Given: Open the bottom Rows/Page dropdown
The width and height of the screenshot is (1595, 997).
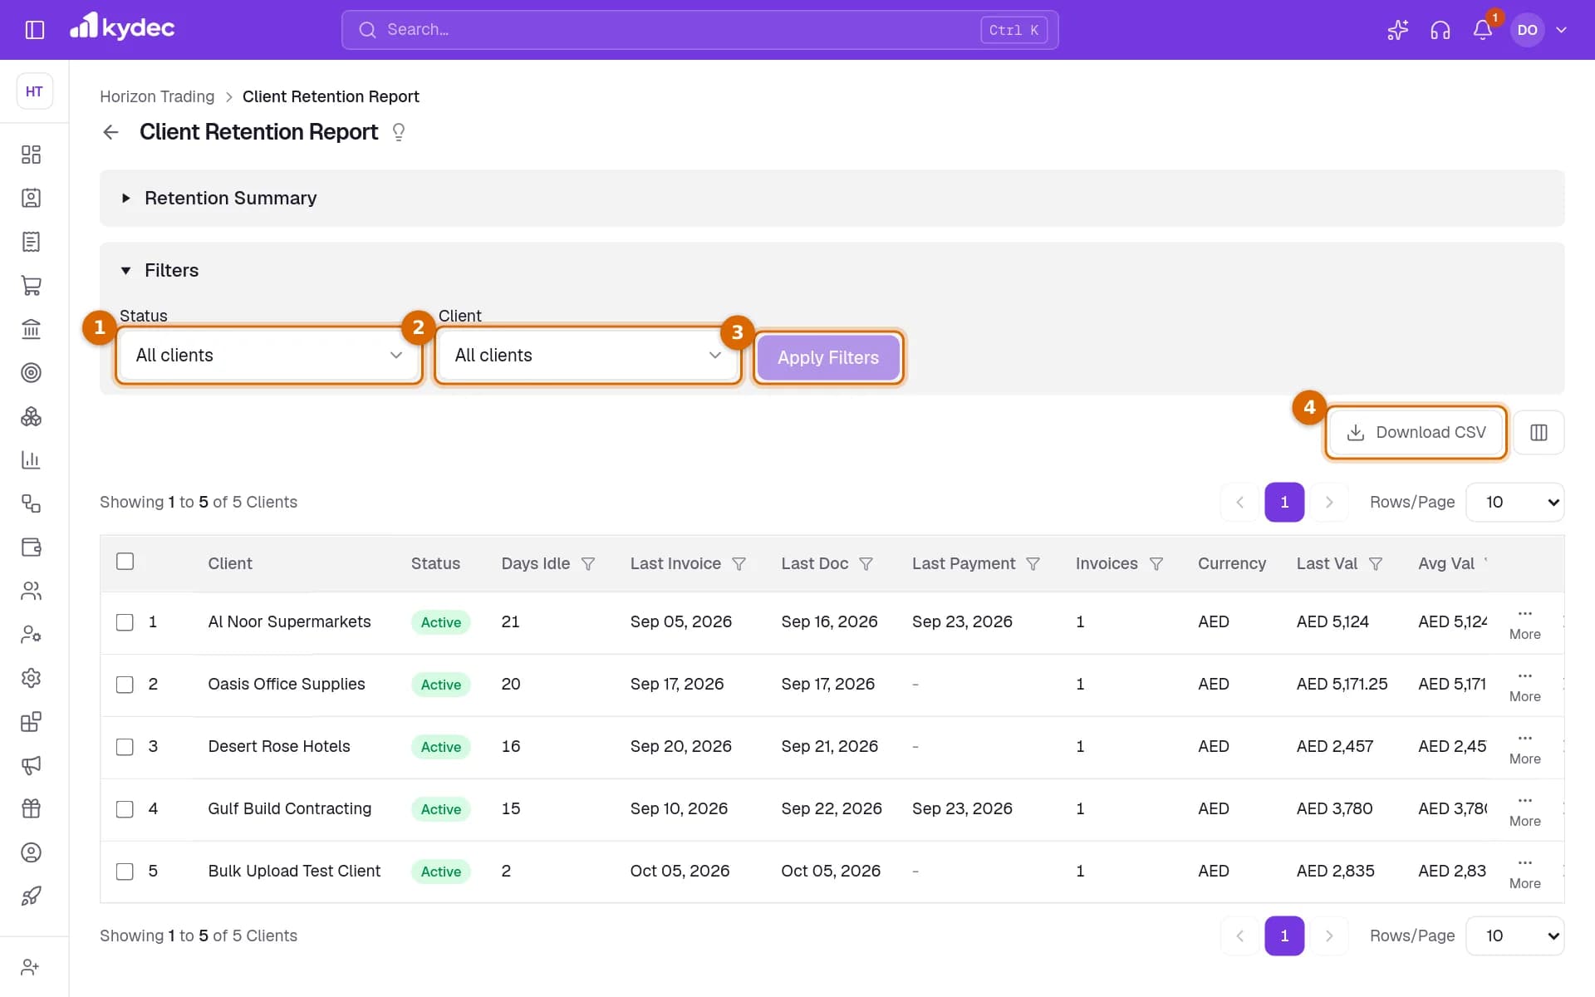Looking at the screenshot, I should click(x=1515, y=936).
